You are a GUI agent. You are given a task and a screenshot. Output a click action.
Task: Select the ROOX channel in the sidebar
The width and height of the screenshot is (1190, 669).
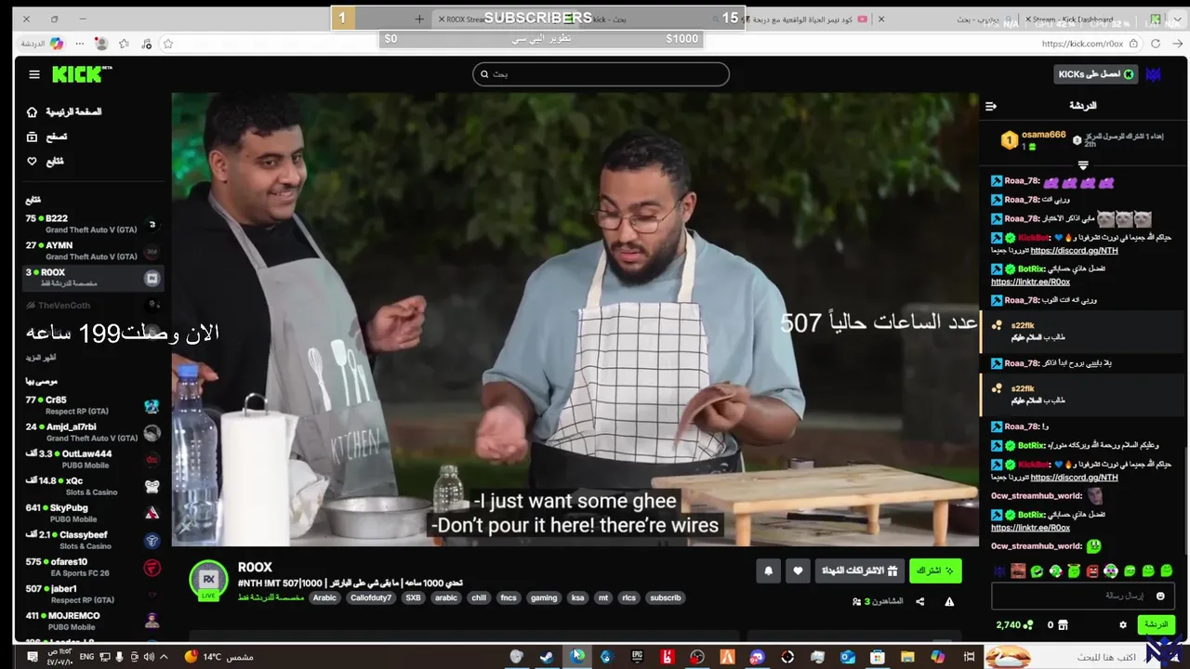coord(92,278)
